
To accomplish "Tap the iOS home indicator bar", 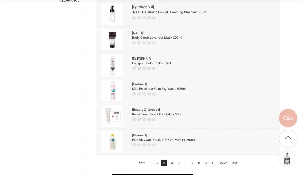I will point(152,174).
